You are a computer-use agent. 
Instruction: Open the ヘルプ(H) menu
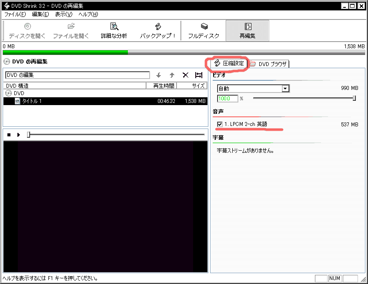tap(88, 14)
